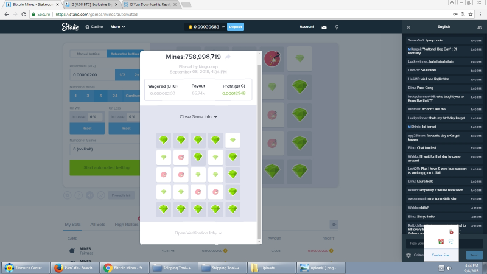Click the cloud icon in the tray popup
The image size is (487, 274).
(450, 241)
